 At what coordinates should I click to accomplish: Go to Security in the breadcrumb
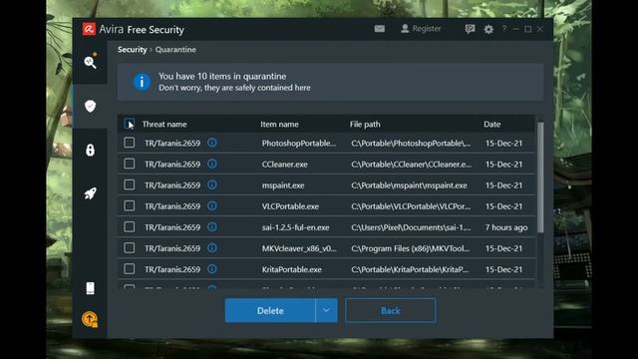point(132,50)
